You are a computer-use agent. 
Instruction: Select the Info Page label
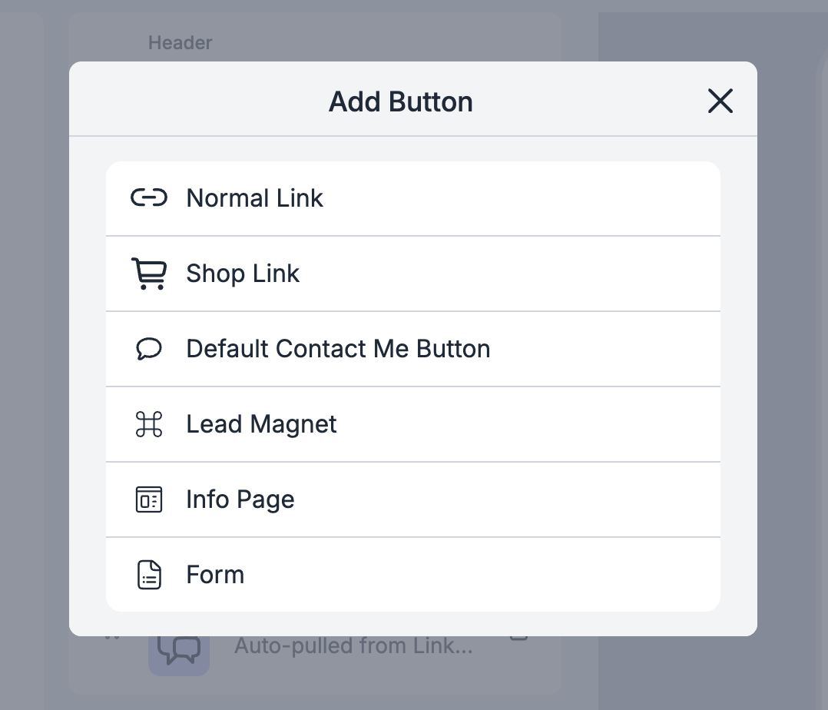(240, 499)
